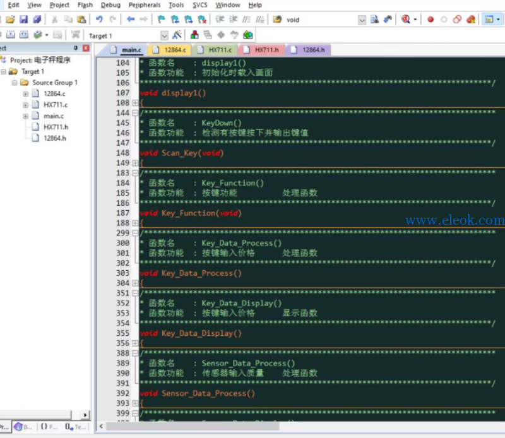
Task: Start or stop the debug session
Action: pyautogui.click(x=405, y=20)
